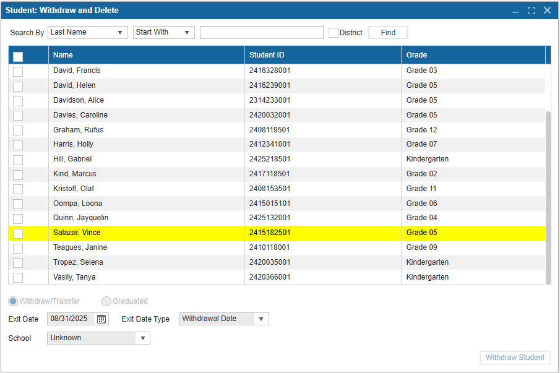Select checkbox for Graham, Rufus
The width and height of the screenshot is (560, 373).
tap(18, 131)
